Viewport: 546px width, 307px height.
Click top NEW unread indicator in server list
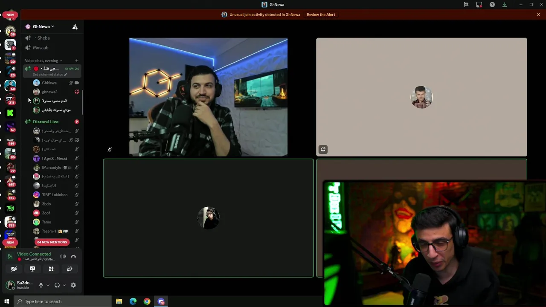point(10,14)
